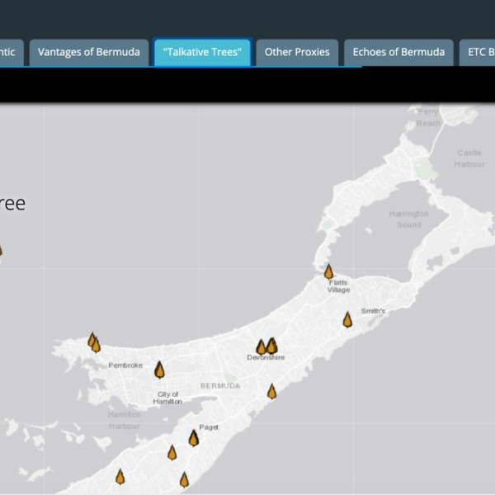The height and width of the screenshot is (495, 495).
Task: Switch to the Vantages of Bermuda tab
Action: (89, 52)
